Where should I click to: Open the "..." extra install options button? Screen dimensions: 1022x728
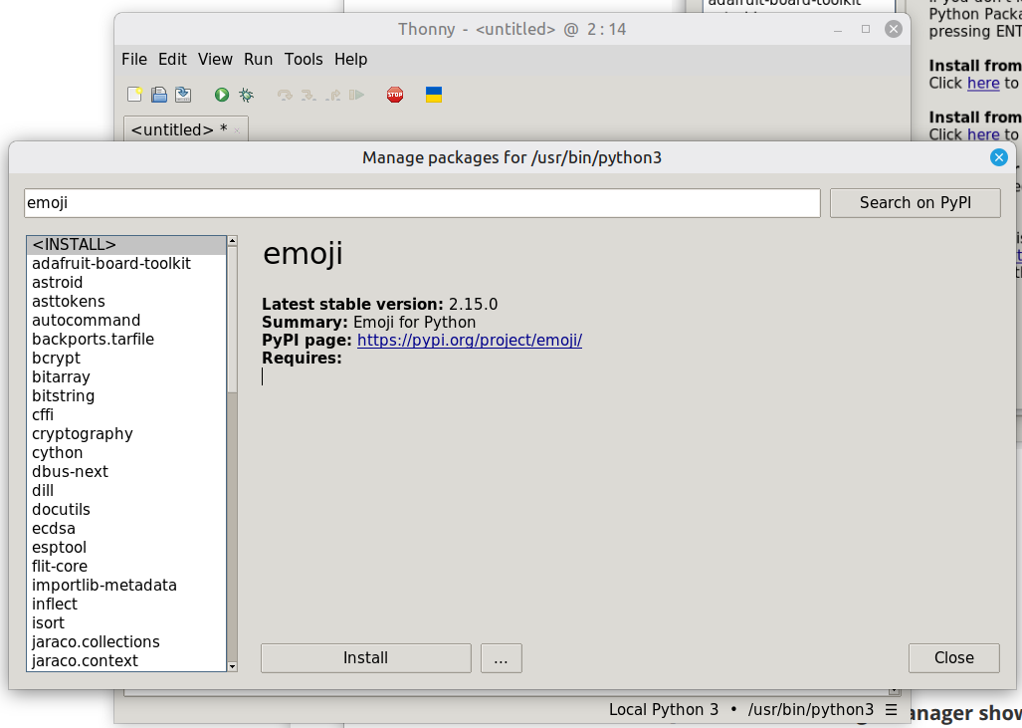point(501,658)
